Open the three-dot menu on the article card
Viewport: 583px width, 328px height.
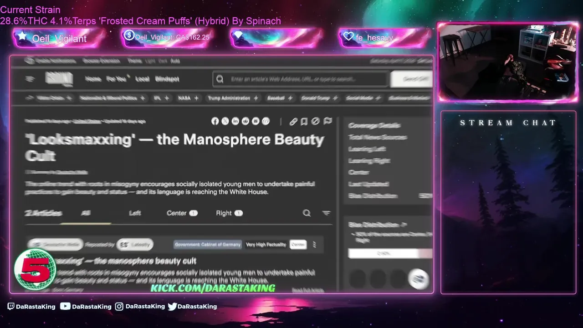coord(314,245)
